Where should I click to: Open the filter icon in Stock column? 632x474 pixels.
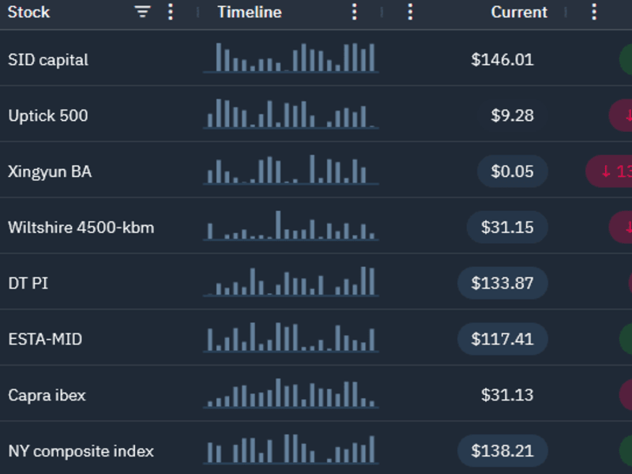(142, 12)
